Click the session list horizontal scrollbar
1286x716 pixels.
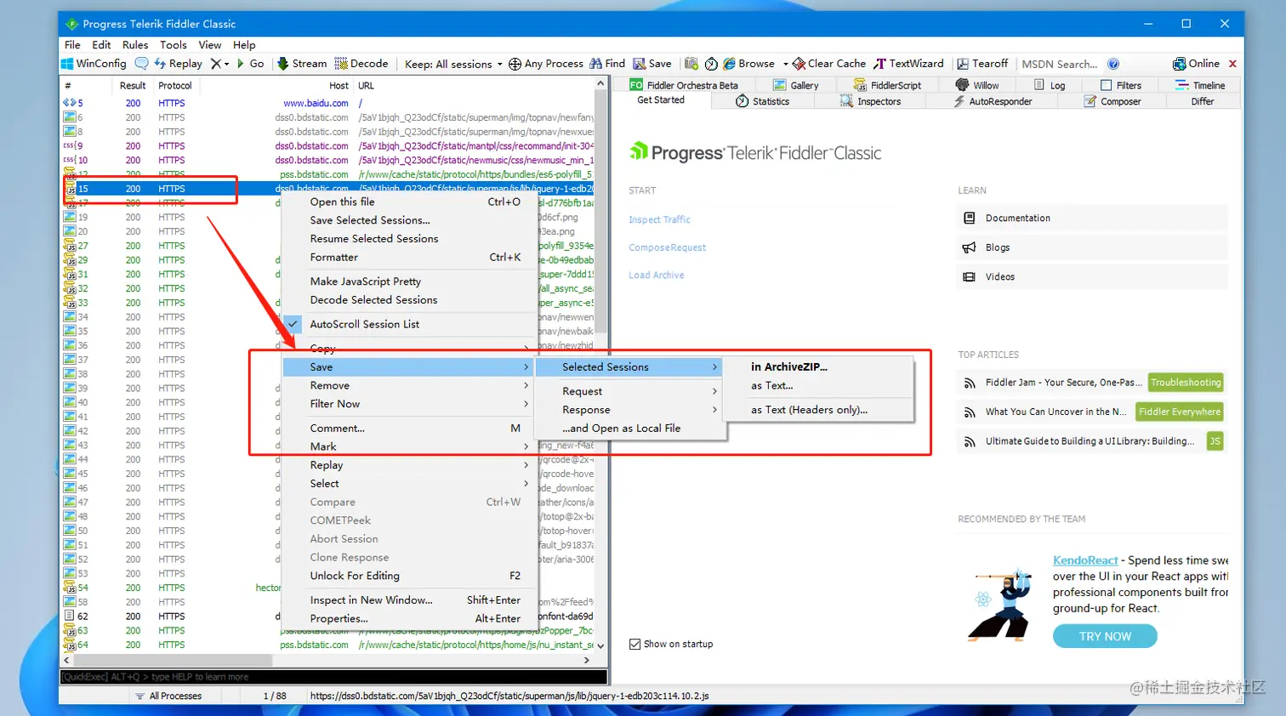click(172, 660)
